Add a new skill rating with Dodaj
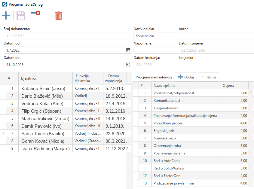This screenshot has height=189, width=254. click(186, 77)
